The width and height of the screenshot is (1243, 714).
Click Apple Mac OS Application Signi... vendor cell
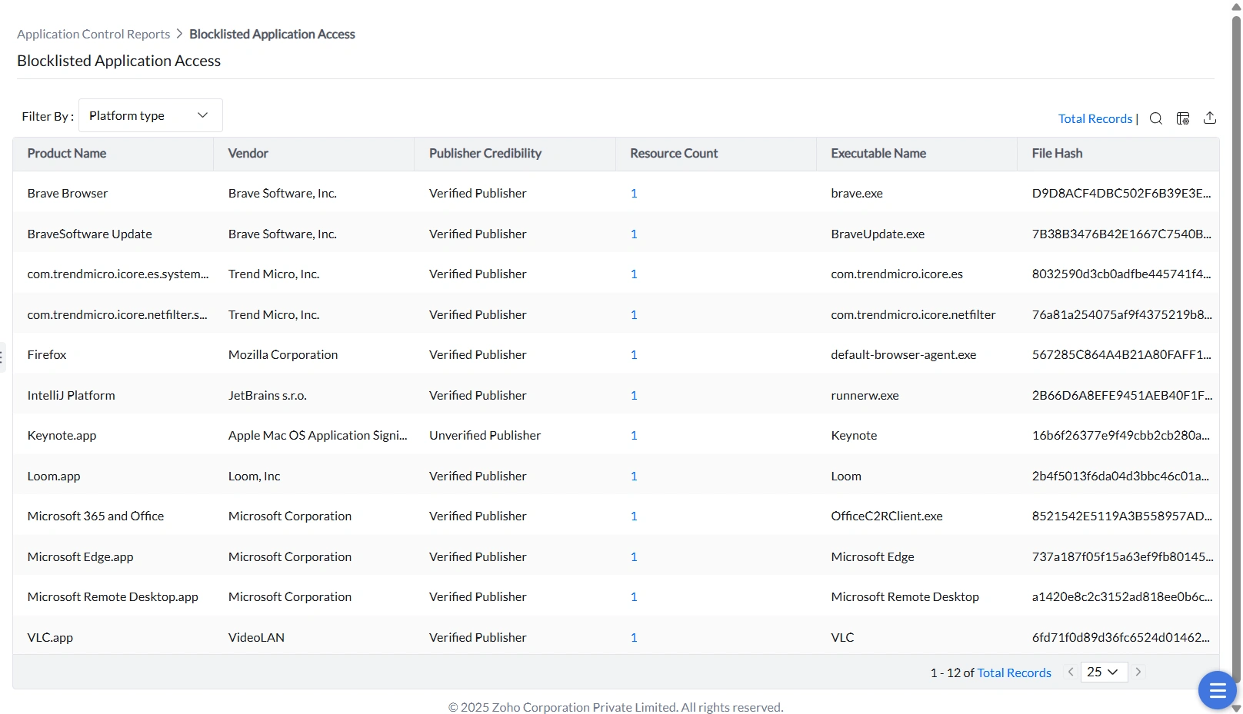pyautogui.click(x=318, y=435)
